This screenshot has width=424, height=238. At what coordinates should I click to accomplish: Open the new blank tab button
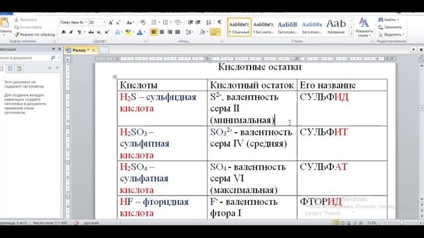pyautogui.click(x=105, y=50)
